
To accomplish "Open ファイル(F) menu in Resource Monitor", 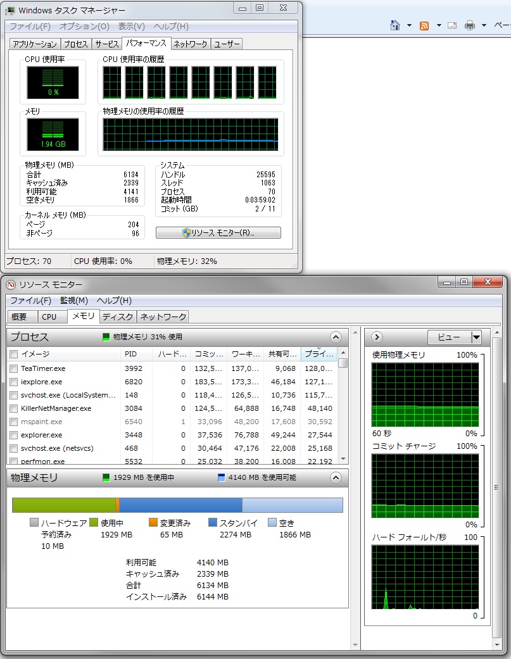I will pyautogui.click(x=30, y=301).
